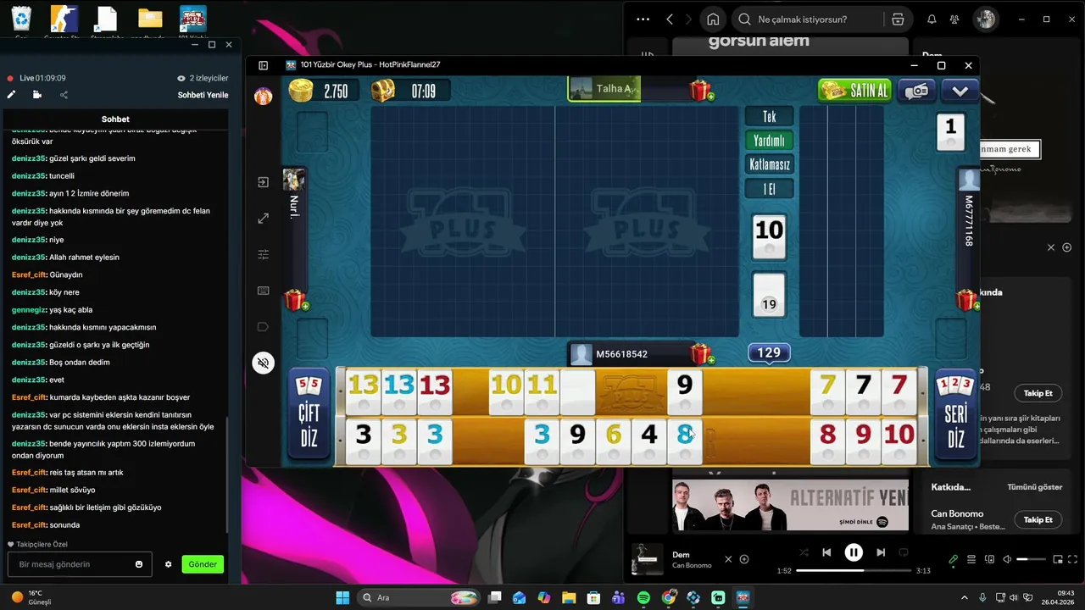The image size is (1085, 610).
Task: Open Spotify miniplayer icon
Action: click(x=1058, y=559)
